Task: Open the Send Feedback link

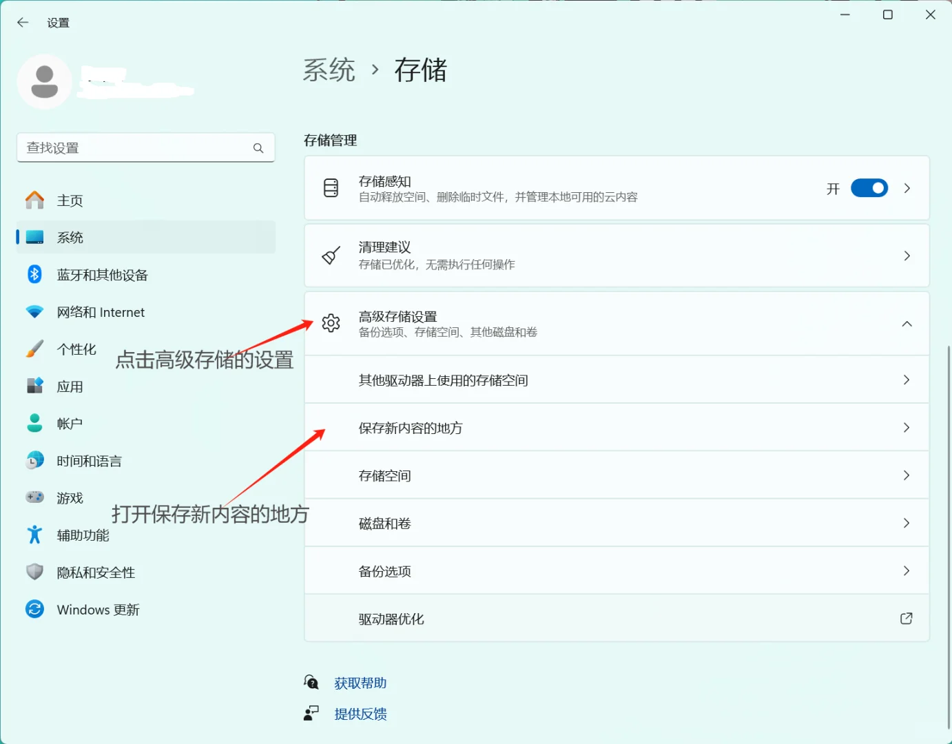Action: click(x=360, y=714)
